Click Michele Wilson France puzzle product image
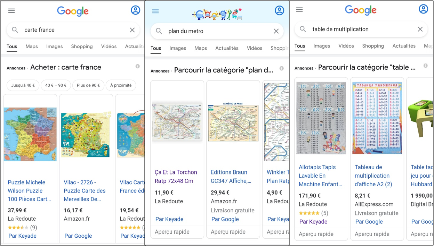 coord(30,134)
